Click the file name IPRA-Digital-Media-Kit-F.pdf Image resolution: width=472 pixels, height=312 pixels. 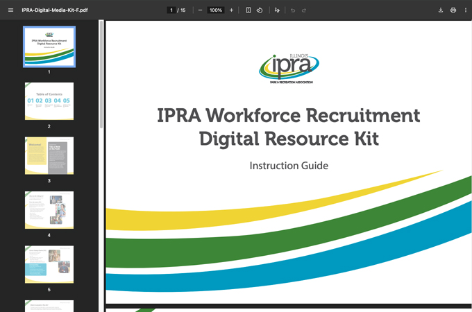click(54, 10)
